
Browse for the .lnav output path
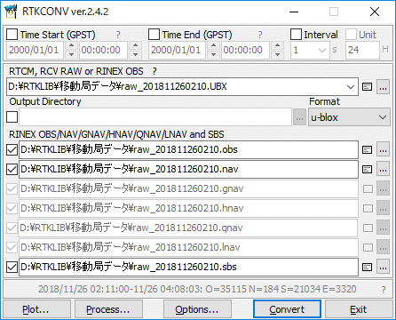383,247
